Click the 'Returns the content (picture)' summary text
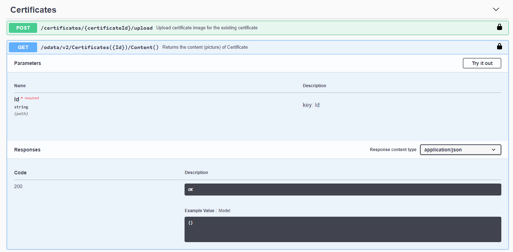This screenshot has height=252, width=513. tap(205, 47)
